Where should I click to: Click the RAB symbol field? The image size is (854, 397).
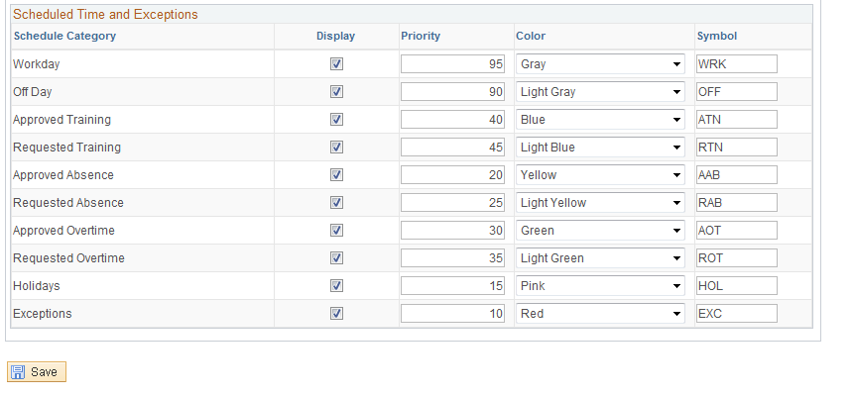pyautogui.click(x=736, y=203)
